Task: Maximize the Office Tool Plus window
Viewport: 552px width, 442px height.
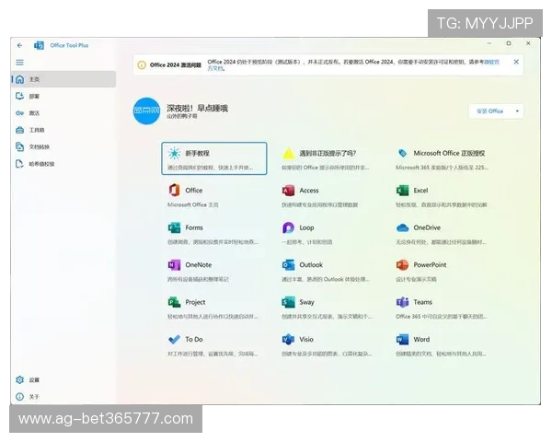Action: [509, 43]
